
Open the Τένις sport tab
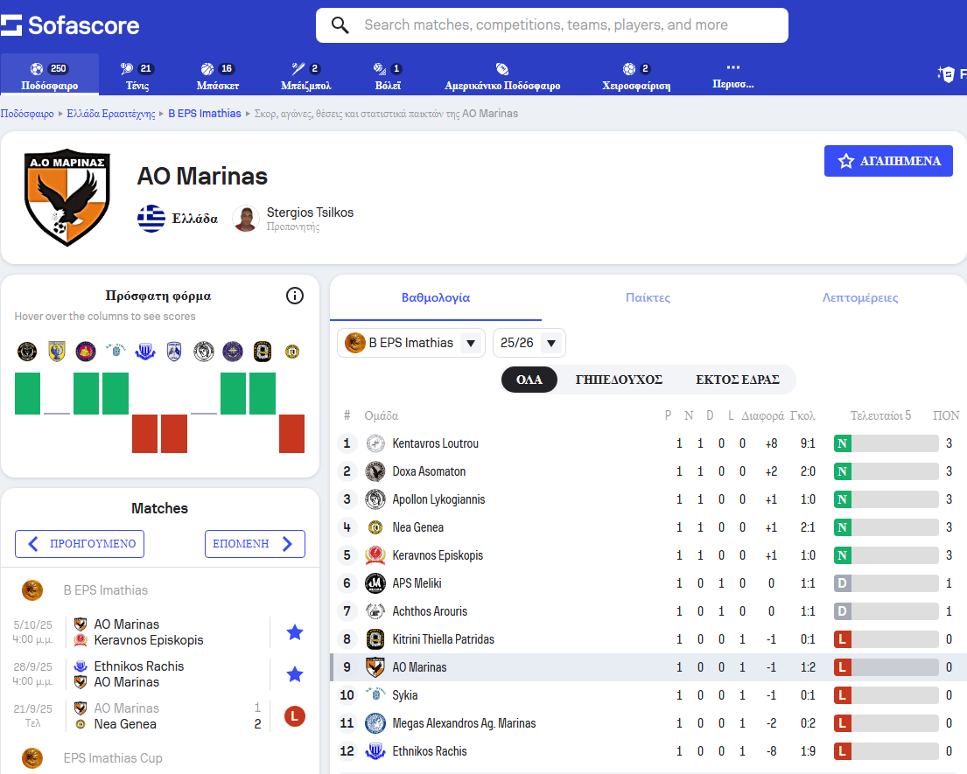tap(137, 75)
